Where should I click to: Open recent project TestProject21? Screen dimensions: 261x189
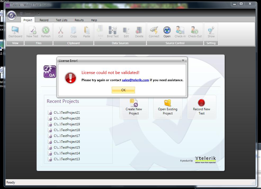[64, 113]
